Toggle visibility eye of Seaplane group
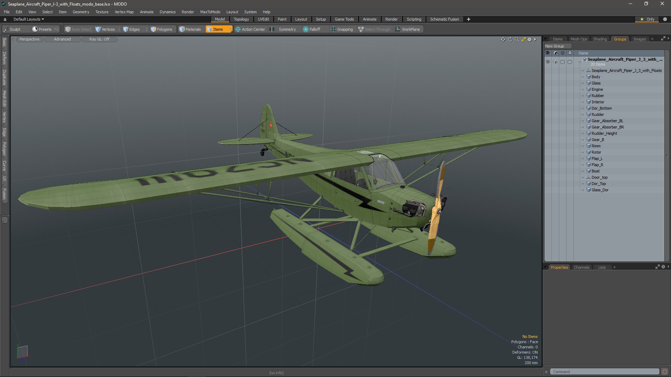Screen dimensions: 671x377 coord(548,62)
